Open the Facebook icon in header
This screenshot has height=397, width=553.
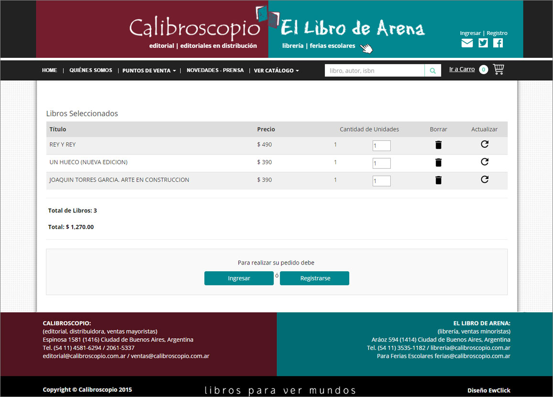click(x=498, y=43)
